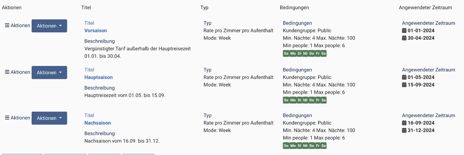This screenshot has width=464, height=155.
Task: Click the hamburger drag icon for Vorsaison
Action: 7,25
